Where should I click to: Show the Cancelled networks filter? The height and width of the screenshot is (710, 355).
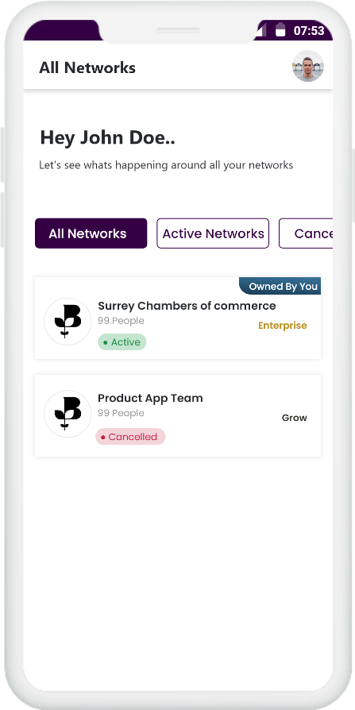pyautogui.click(x=306, y=233)
